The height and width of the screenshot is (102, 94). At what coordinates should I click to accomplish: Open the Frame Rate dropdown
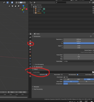point(79,61)
